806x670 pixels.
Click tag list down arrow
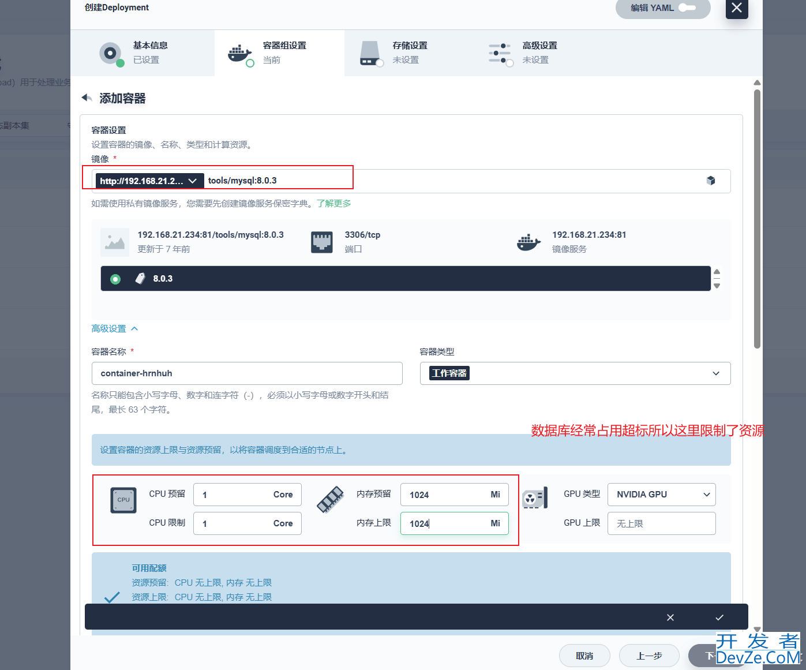pos(717,286)
